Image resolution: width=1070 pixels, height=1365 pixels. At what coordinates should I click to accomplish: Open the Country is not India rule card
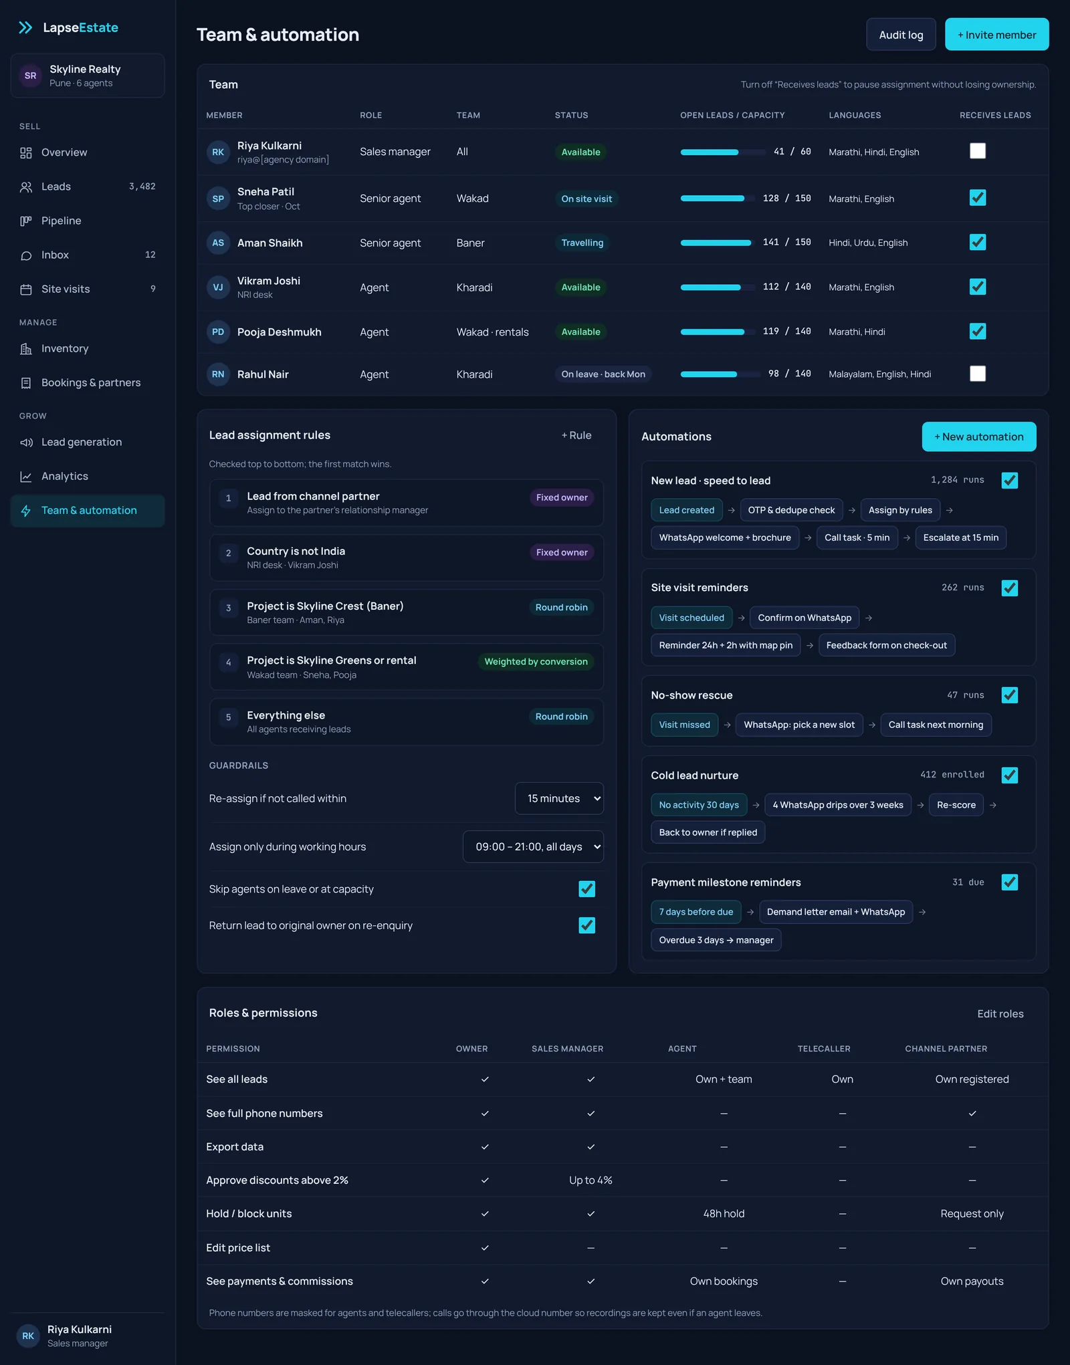click(407, 557)
